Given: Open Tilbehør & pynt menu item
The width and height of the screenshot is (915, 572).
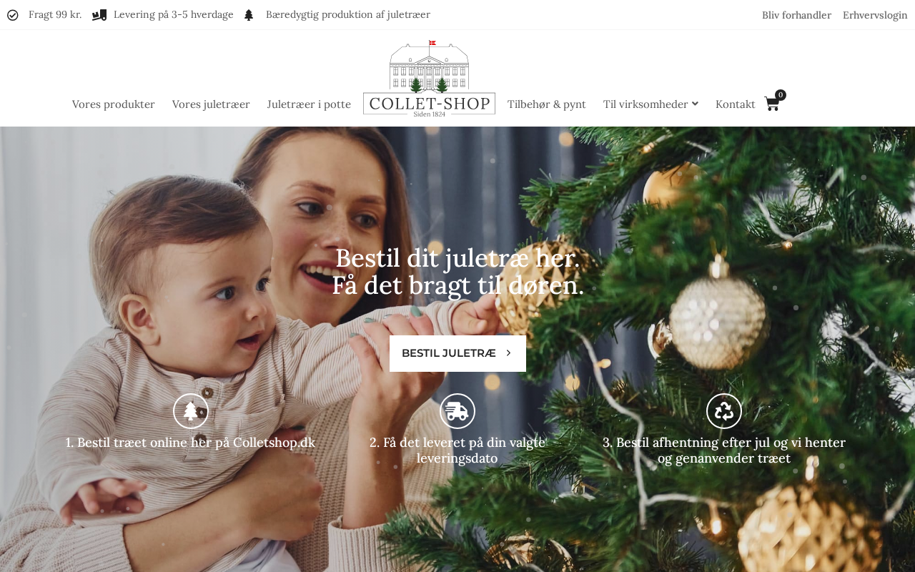Looking at the screenshot, I should tap(547, 104).
